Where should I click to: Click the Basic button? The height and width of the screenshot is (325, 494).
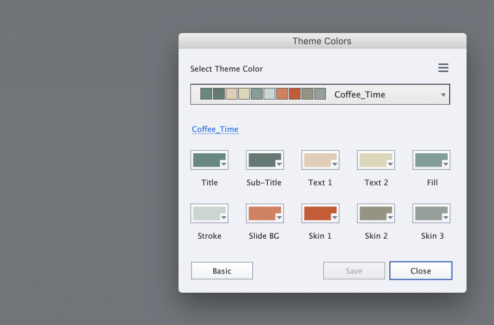point(221,271)
